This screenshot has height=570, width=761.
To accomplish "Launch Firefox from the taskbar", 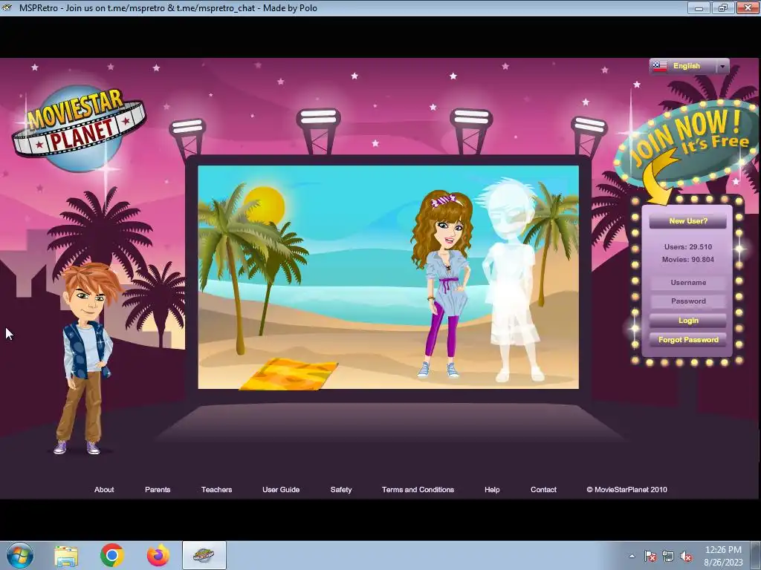I will [x=158, y=555].
